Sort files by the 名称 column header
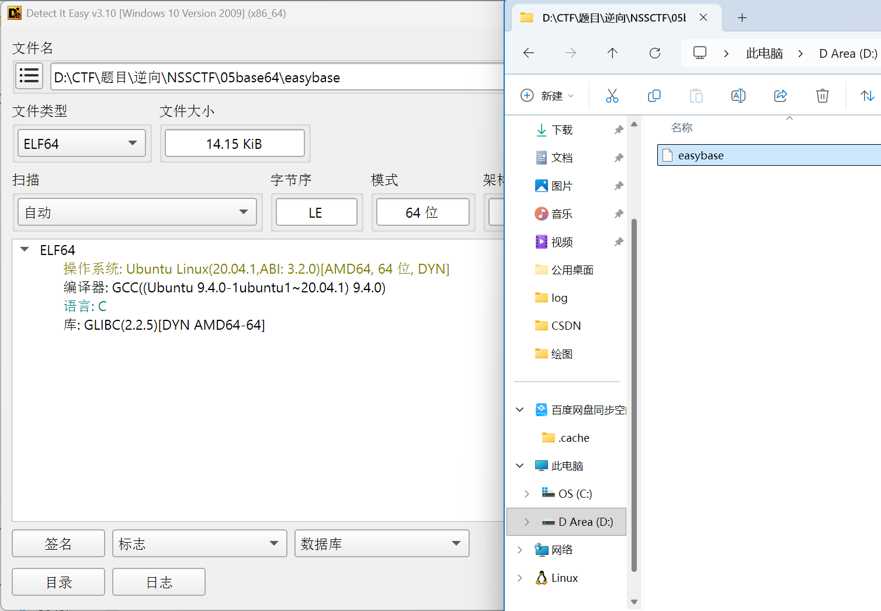The height and width of the screenshot is (611, 881). pos(682,127)
